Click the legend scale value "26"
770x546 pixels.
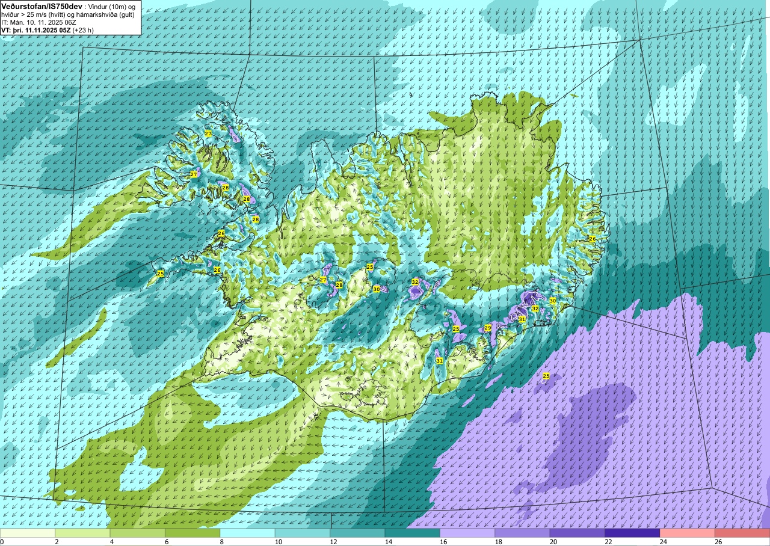point(719,542)
